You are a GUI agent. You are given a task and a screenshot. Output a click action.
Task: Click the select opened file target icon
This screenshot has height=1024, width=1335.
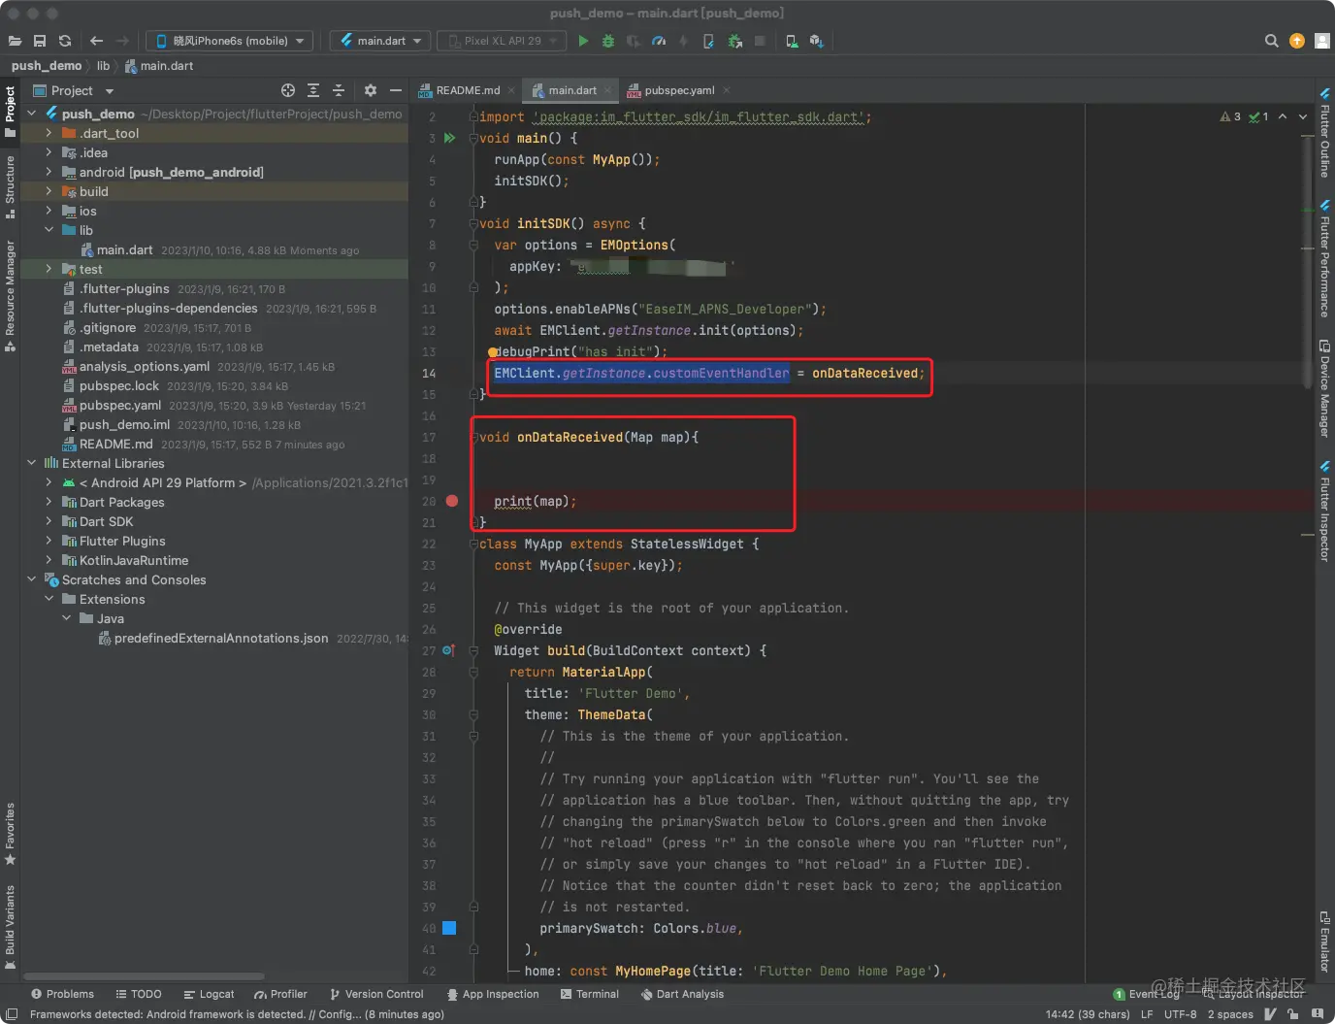[288, 90]
